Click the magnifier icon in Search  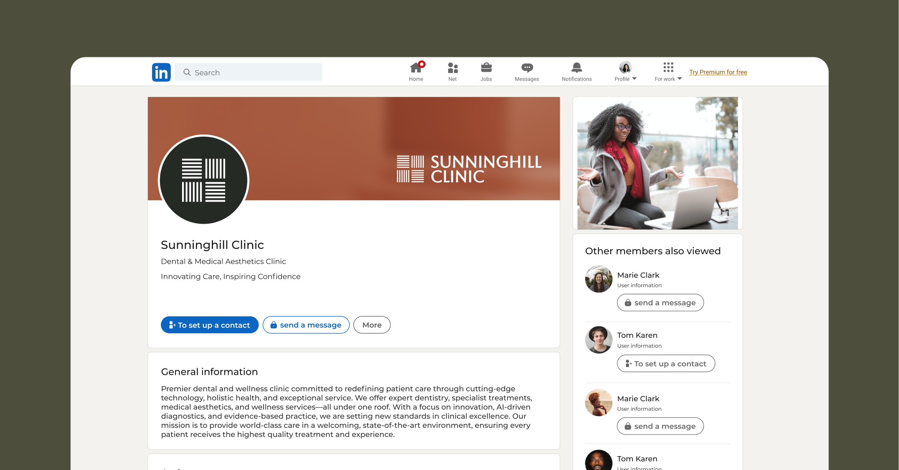tap(187, 72)
